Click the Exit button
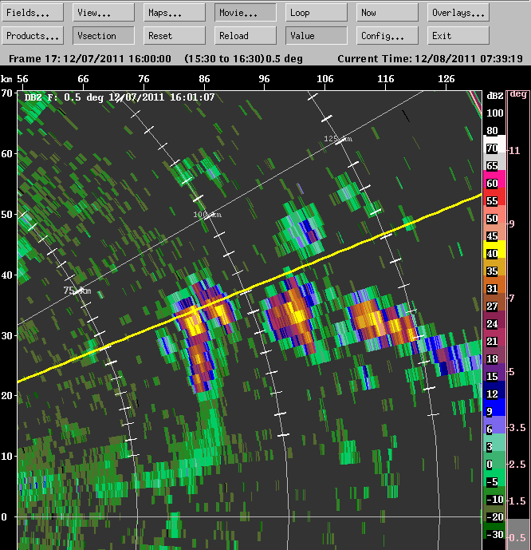The width and height of the screenshot is (531, 550). (x=458, y=36)
